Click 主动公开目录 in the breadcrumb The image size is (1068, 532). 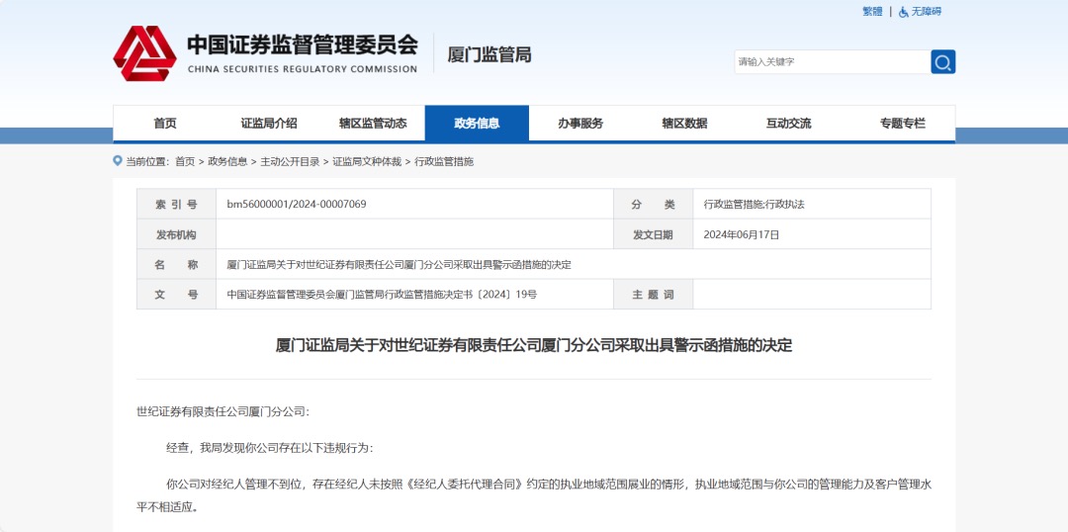[x=290, y=161]
